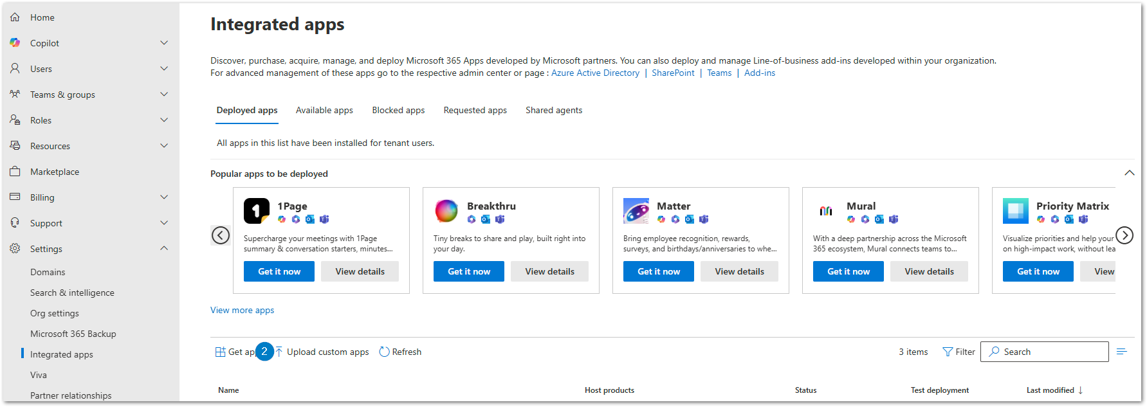Open the Shared agents tab

[554, 110]
